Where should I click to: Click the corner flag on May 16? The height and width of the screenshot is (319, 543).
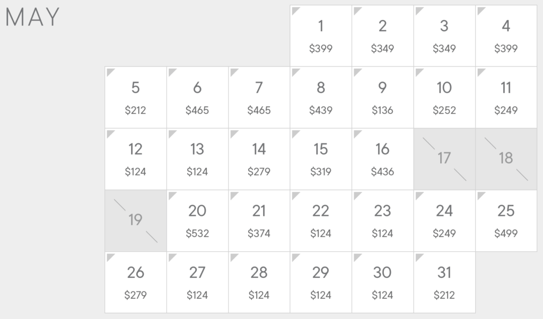(x=357, y=134)
